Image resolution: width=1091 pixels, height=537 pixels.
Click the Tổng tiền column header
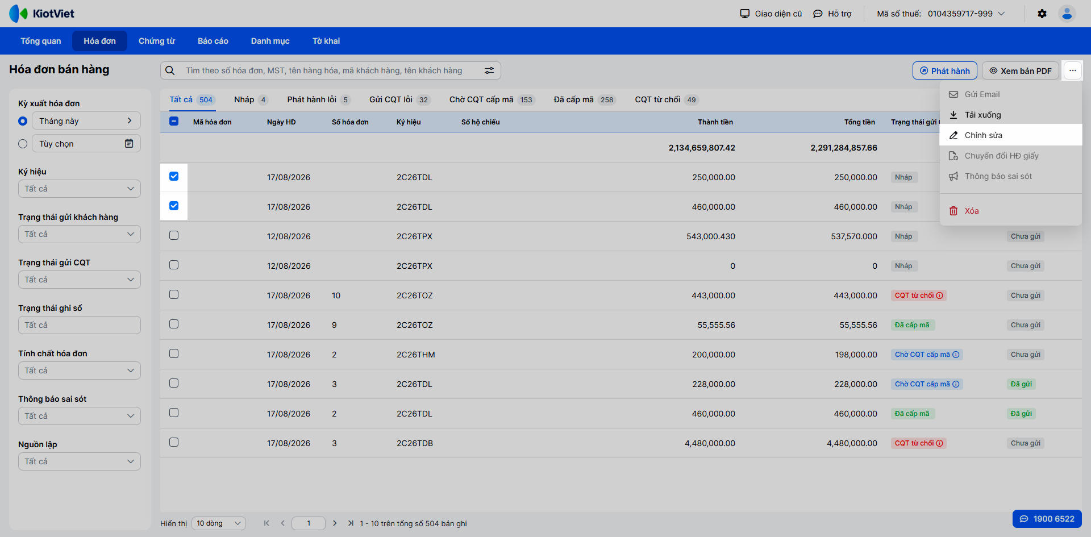coord(859,122)
